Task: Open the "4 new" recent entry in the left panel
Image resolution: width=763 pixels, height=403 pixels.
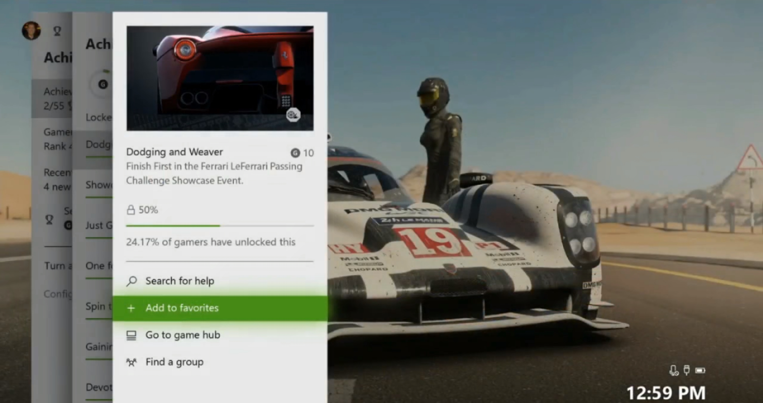Action: 52,180
